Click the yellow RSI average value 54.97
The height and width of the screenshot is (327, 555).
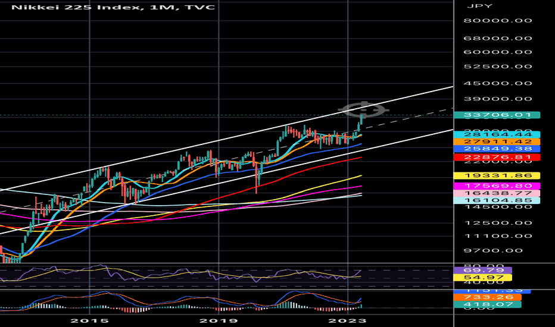[x=482, y=278]
